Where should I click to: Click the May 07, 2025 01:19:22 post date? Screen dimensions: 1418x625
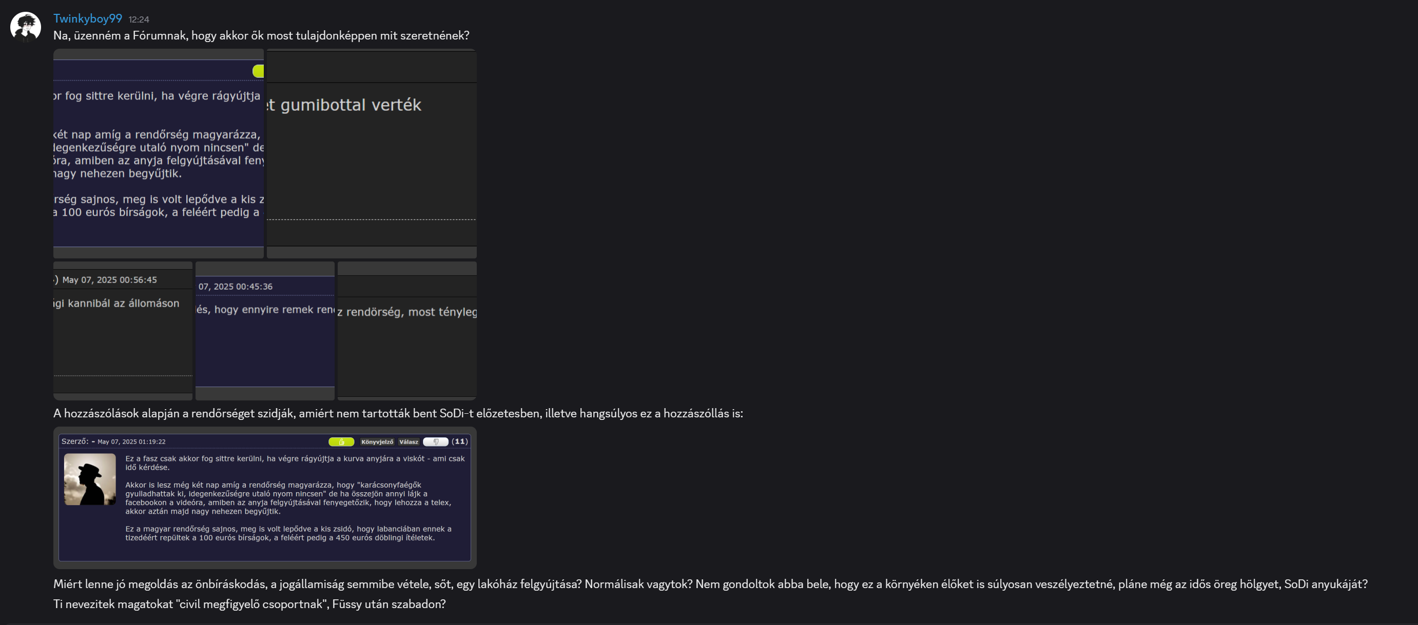tap(131, 442)
